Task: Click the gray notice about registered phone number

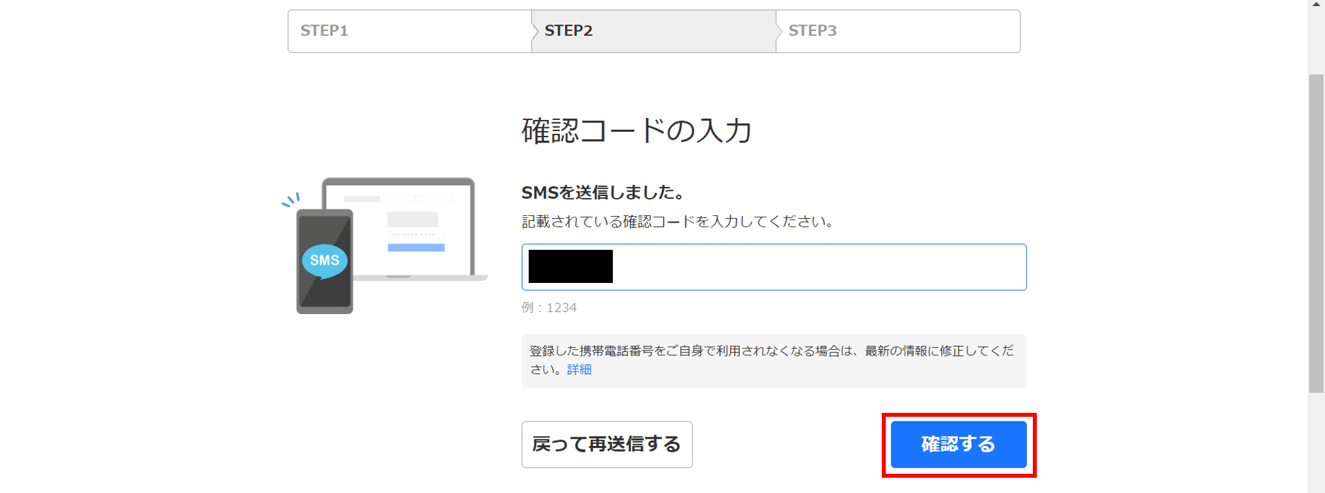Action: pos(774,360)
